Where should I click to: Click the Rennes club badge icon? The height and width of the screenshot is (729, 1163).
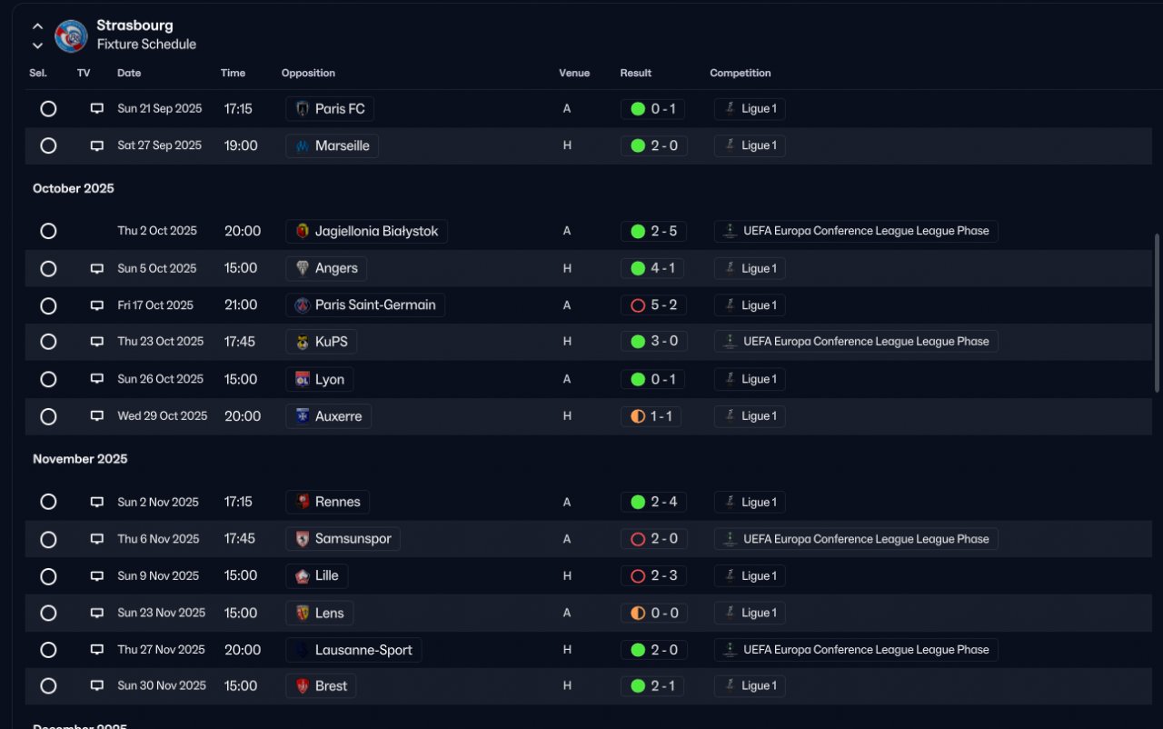[x=303, y=502]
